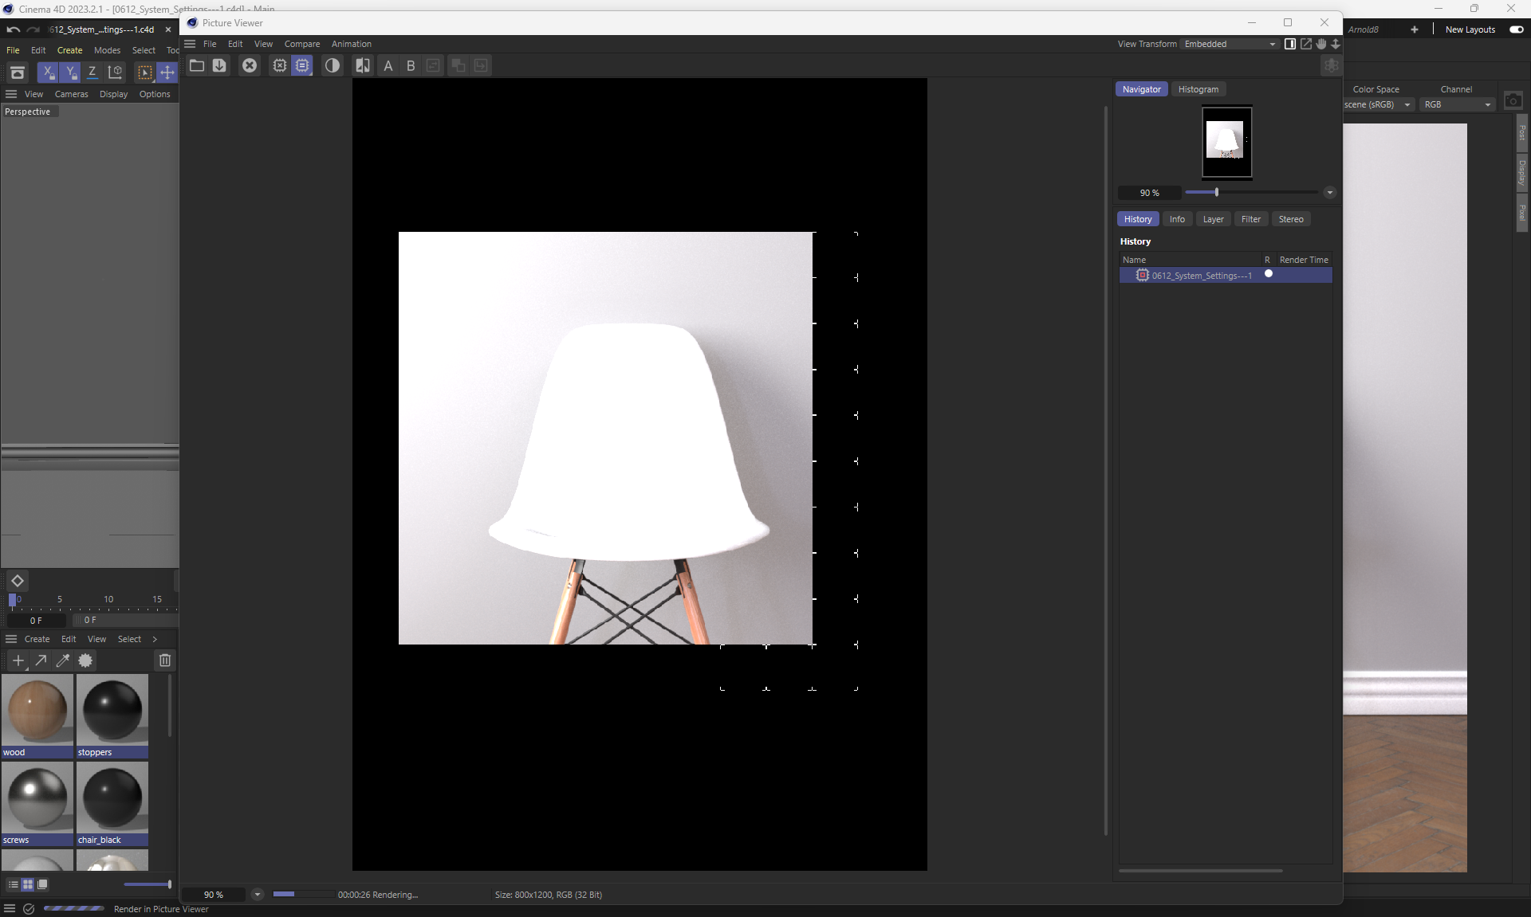This screenshot has height=917, width=1531.
Task: Stop rendering with the X icon
Action: coord(250,66)
